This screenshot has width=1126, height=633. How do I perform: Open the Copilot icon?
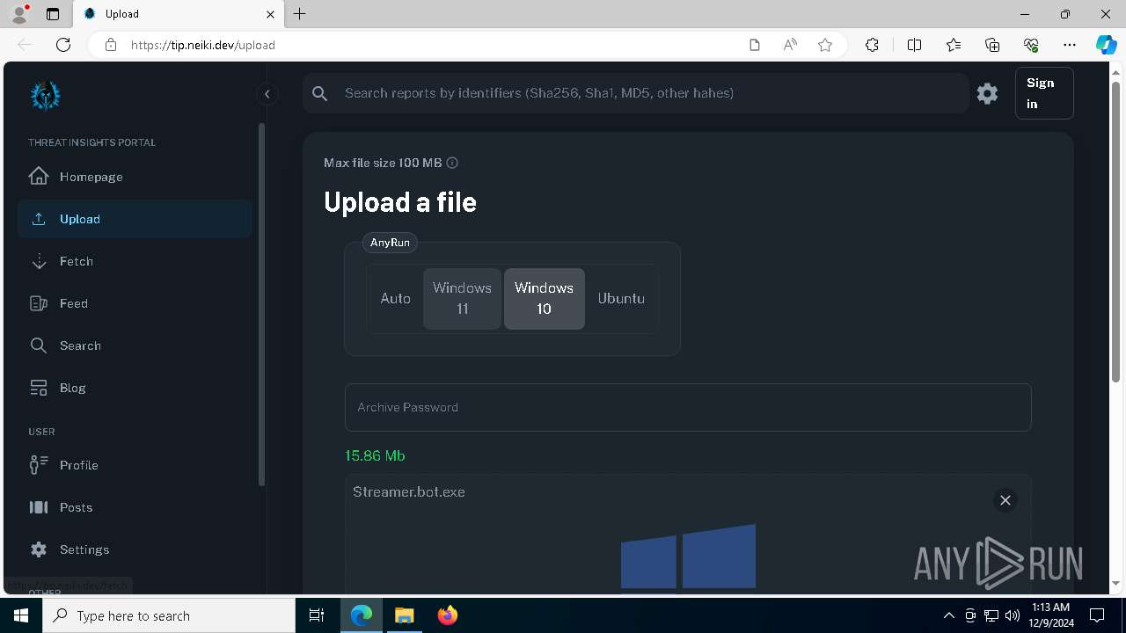tap(1106, 45)
